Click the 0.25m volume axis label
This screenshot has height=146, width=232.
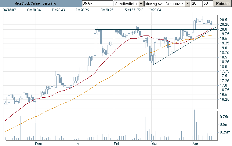(225, 132)
